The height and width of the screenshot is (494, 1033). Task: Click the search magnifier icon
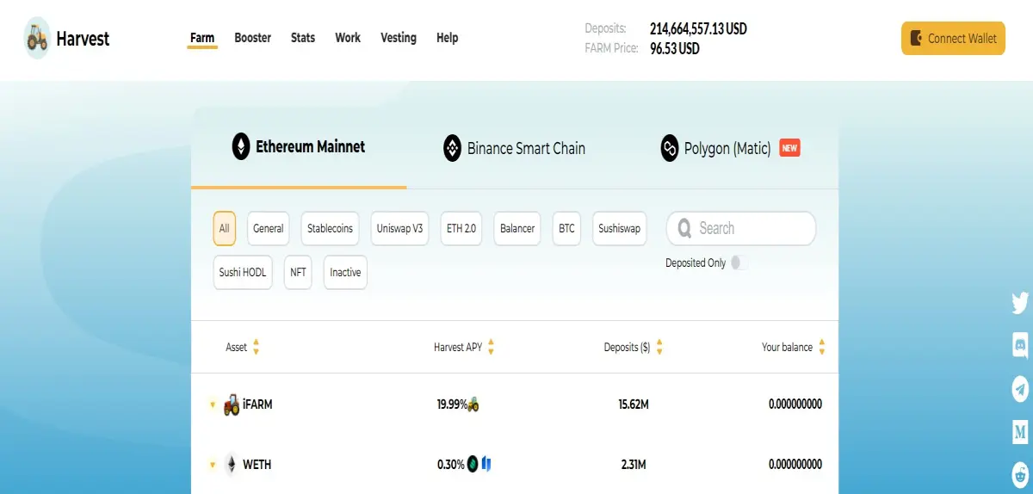pos(684,229)
